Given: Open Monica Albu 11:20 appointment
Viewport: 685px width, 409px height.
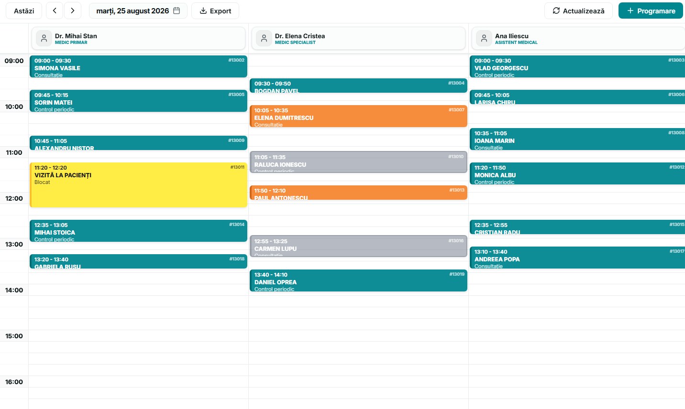Looking at the screenshot, I should [x=577, y=173].
